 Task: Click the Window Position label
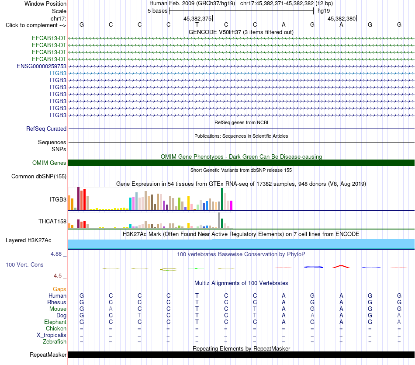tap(45, 3)
